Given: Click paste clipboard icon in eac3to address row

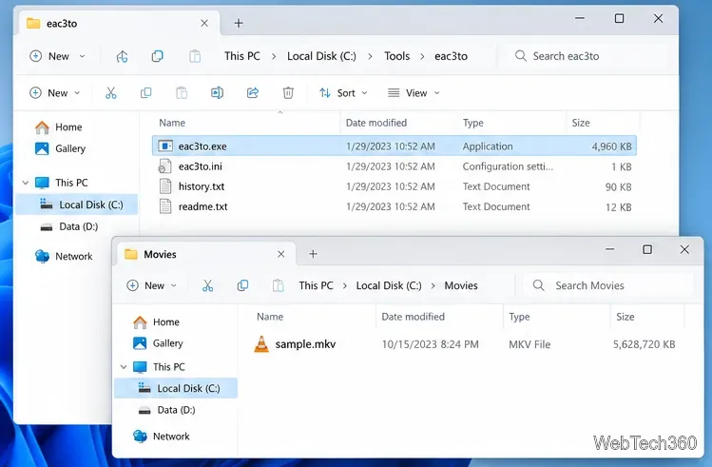Looking at the screenshot, I should pyautogui.click(x=195, y=56).
